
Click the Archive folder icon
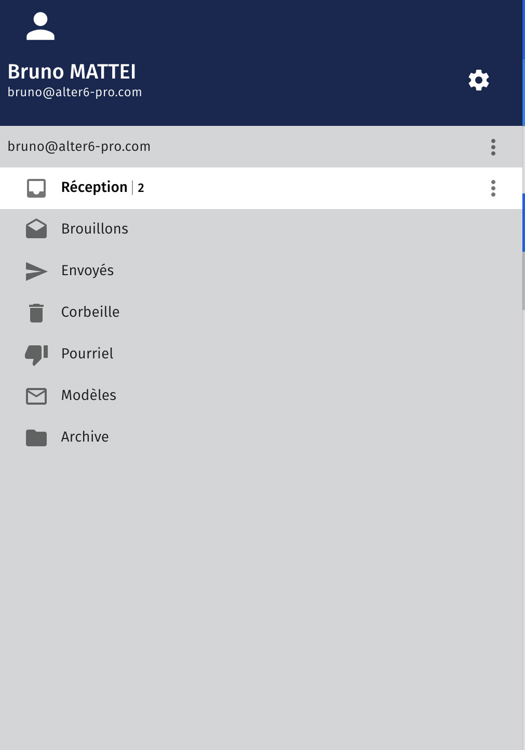36,437
